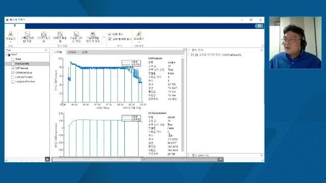Open the Import data button with the green arrow

10,37
